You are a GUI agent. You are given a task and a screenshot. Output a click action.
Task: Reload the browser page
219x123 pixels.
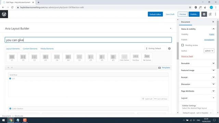pos(12,8)
